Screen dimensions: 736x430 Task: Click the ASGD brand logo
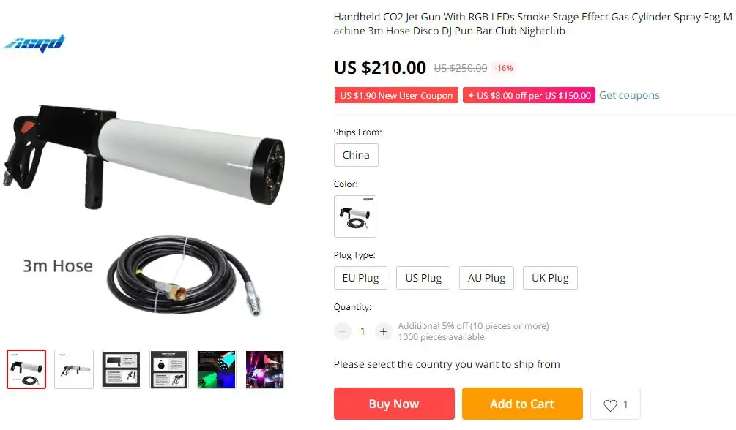point(34,44)
